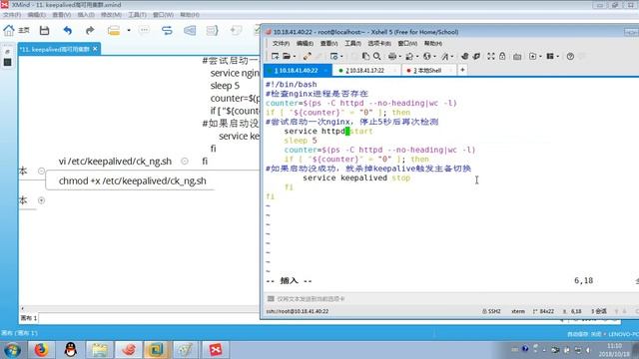Click the Xshell keyboard mapping icon
Image resolution: width=639 pixels, height=359 pixels.
(517, 57)
